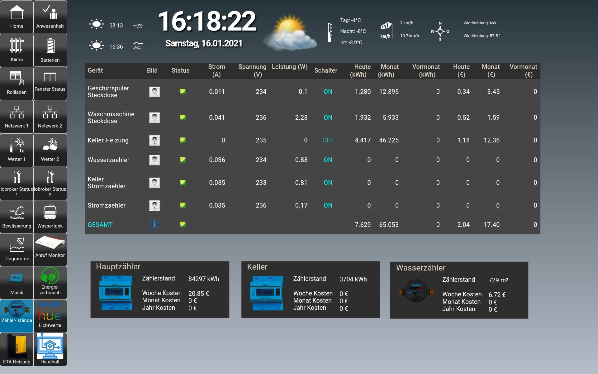Switch to Zähler-stände view

[17, 316]
